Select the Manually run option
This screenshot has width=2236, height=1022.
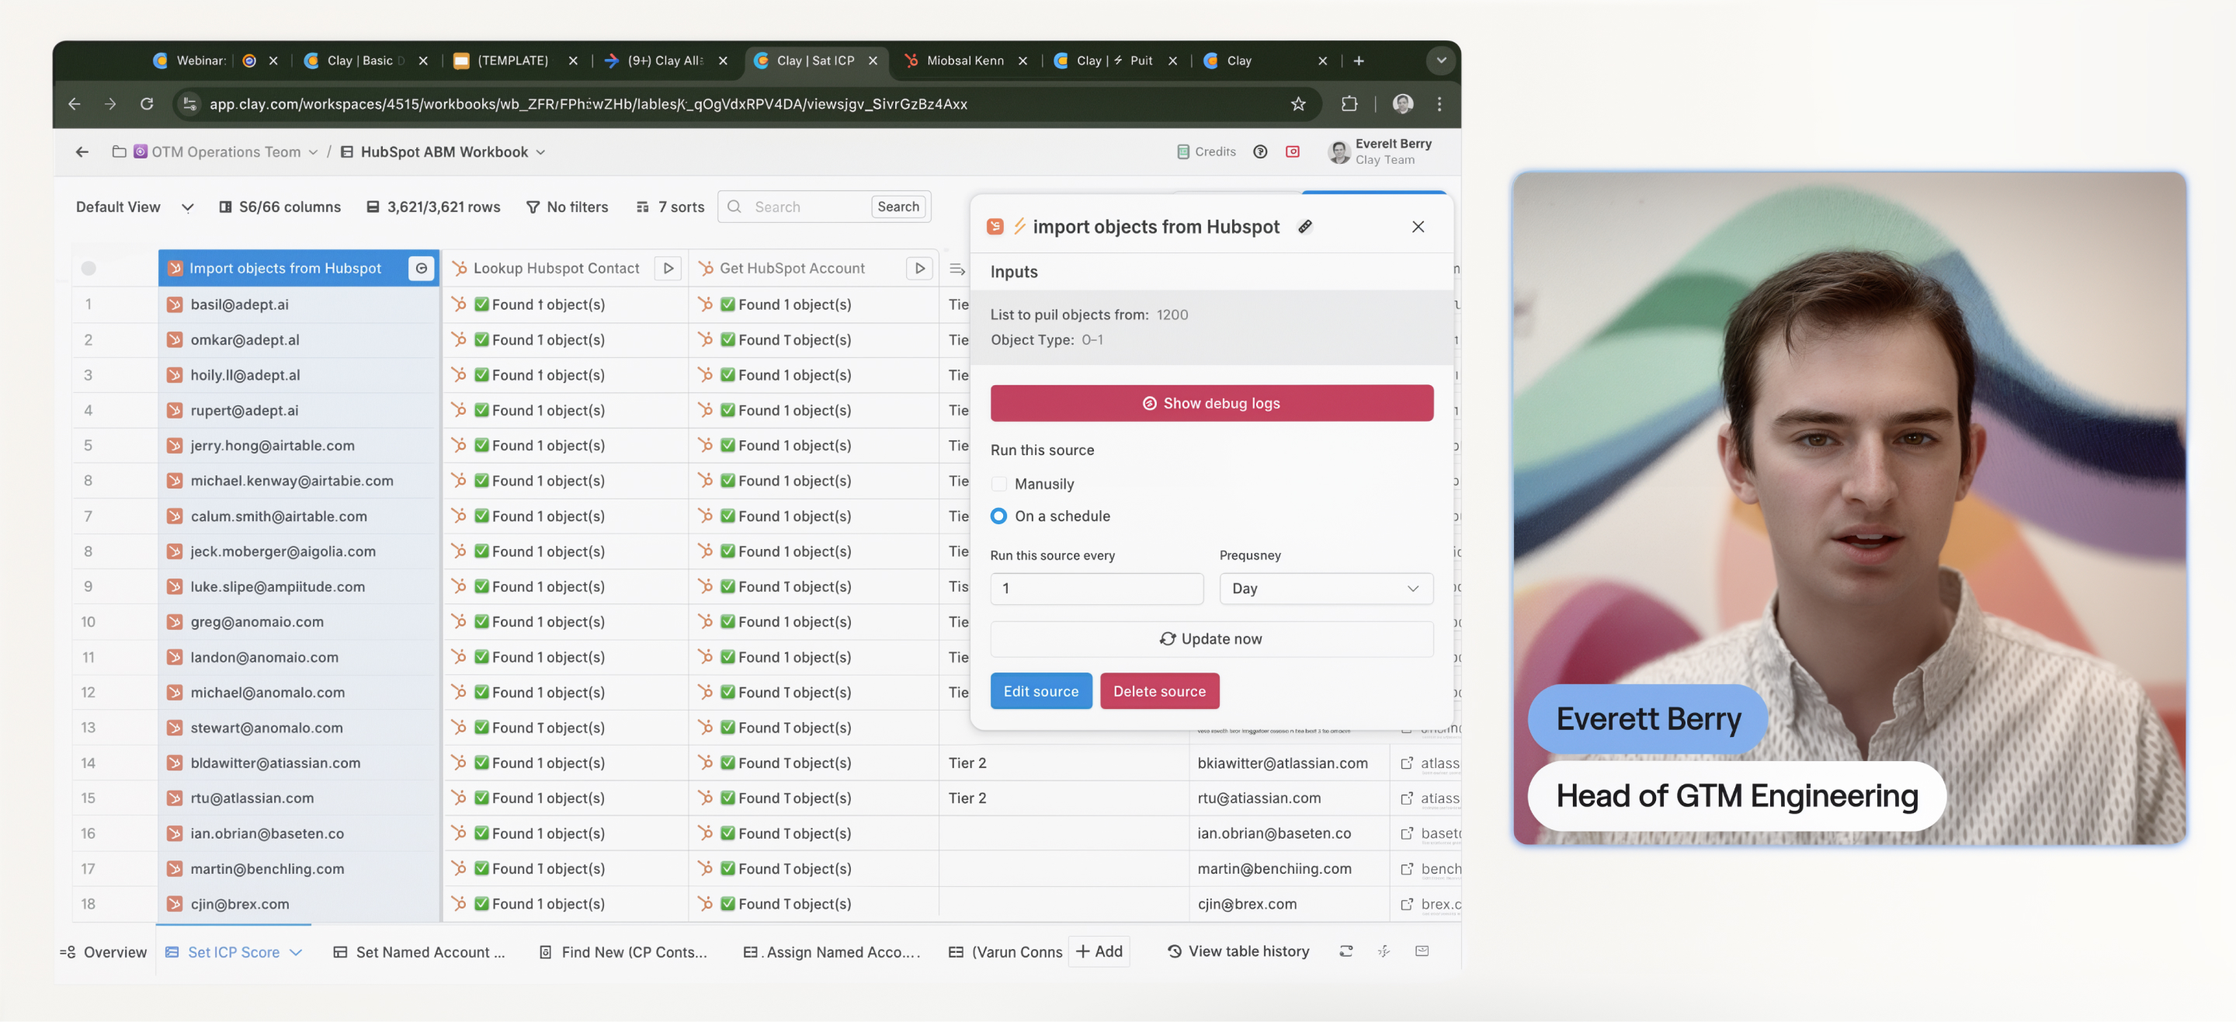click(999, 485)
